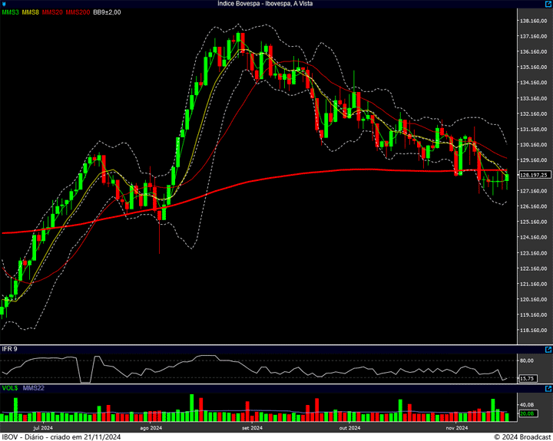Click the application icon in title bar
This screenshot has width=553, height=441.
pyautogui.click(x=5, y=4)
